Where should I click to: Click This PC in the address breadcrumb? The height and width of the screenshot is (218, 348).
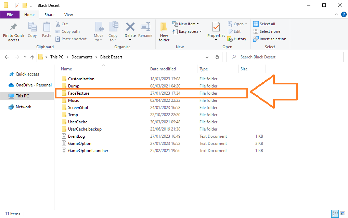point(57,57)
